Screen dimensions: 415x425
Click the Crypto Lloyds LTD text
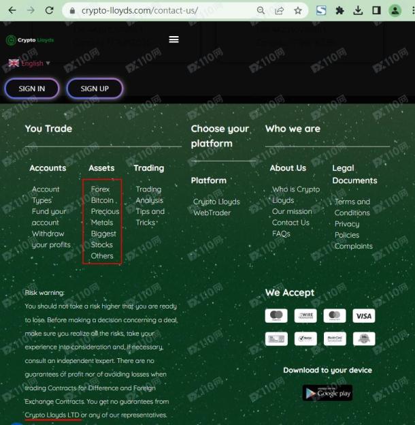(52, 415)
